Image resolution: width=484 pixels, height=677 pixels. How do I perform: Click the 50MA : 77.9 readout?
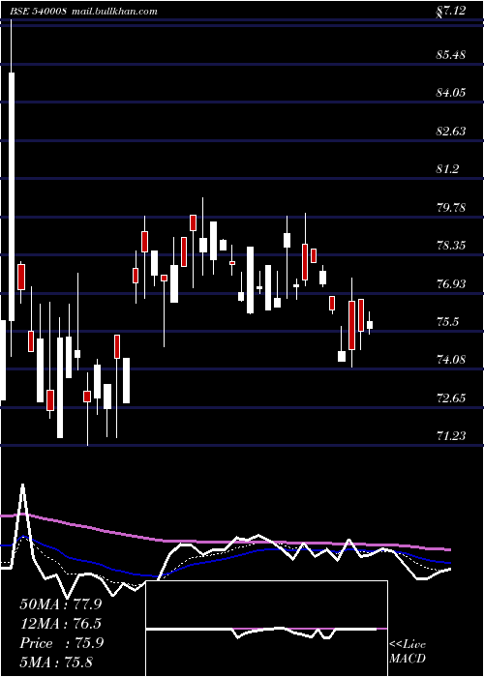coord(61,604)
